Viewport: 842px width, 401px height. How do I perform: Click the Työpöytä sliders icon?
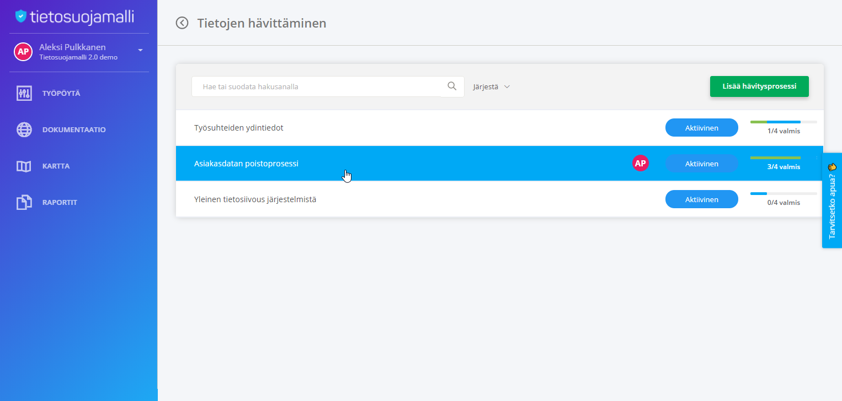coord(24,93)
